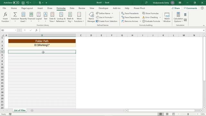Viewport: 206px width, 116px height.
Task: Click the horizontal scrollbar
Action: click(x=161, y=111)
